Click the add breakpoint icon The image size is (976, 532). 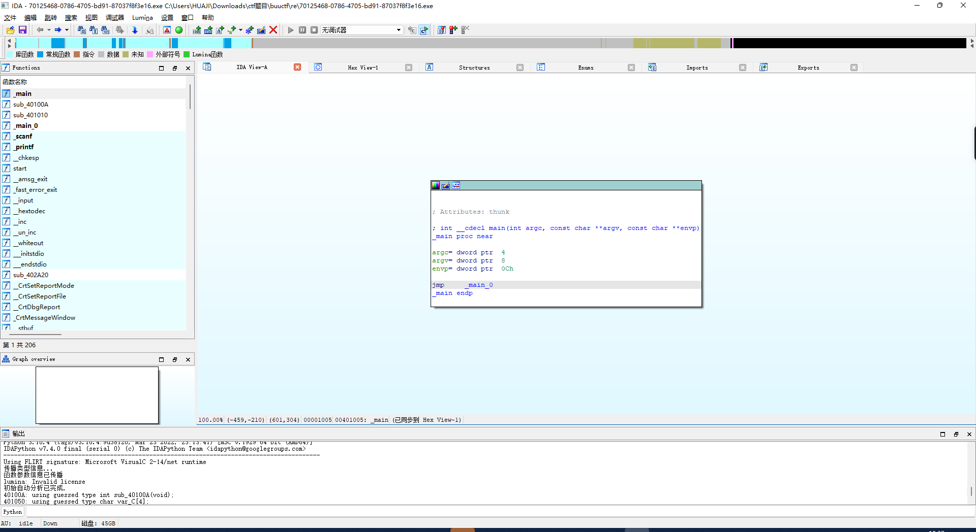(453, 30)
